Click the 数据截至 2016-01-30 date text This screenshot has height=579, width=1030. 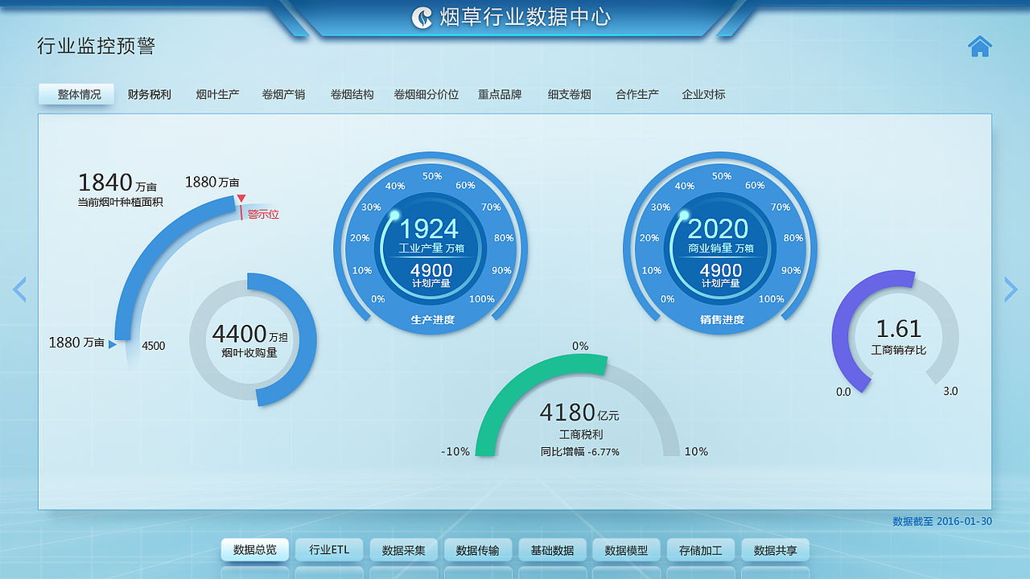tap(941, 521)
